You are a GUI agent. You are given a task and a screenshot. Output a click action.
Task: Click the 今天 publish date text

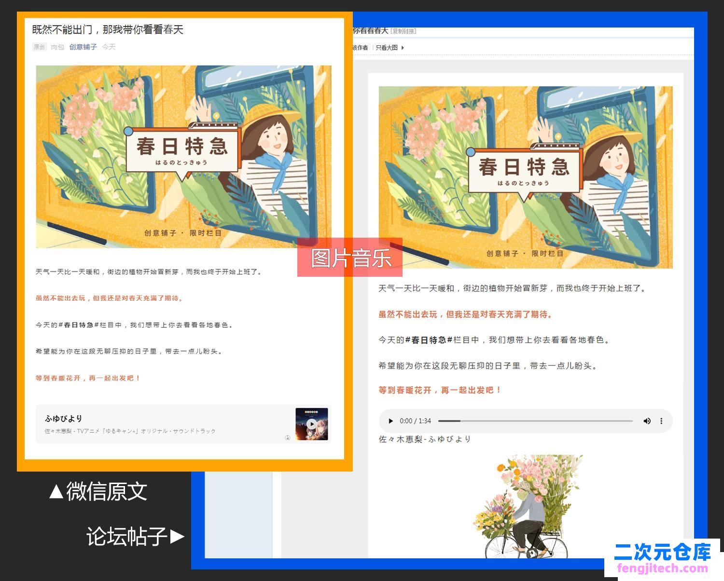pos(109,47)
